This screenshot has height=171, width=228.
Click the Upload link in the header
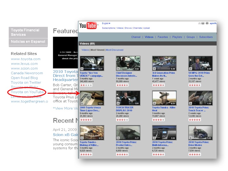click(x=147, y=28)
